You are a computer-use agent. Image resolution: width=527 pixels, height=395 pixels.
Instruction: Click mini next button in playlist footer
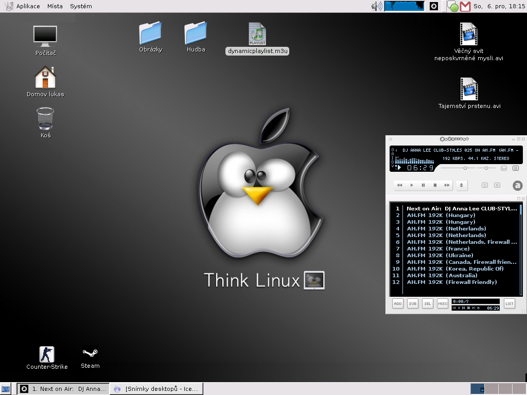pyautogui.click(x=473, y=308)
